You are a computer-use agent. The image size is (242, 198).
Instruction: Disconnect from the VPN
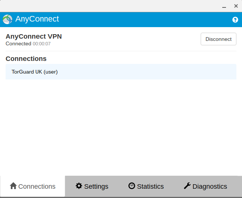pos(219,39)
